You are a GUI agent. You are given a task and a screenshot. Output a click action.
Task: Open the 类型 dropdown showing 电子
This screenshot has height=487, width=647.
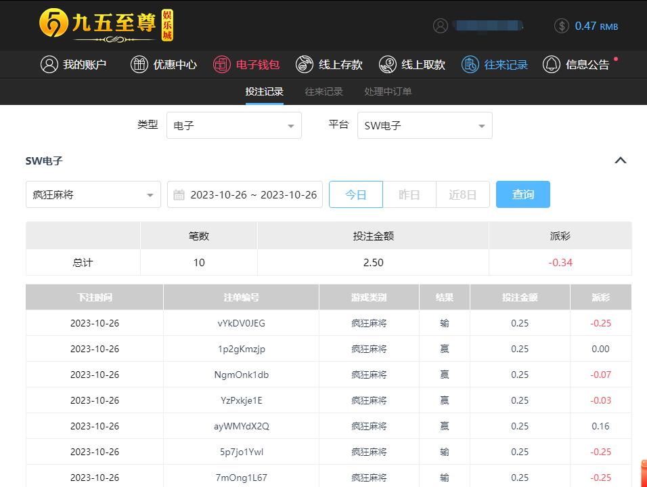pos(233,125)
